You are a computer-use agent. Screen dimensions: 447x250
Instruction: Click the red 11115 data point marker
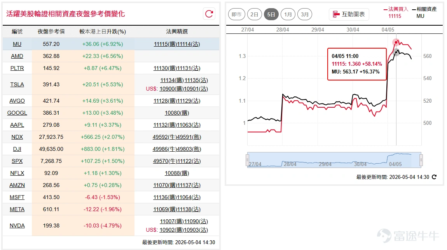point(396,42)
